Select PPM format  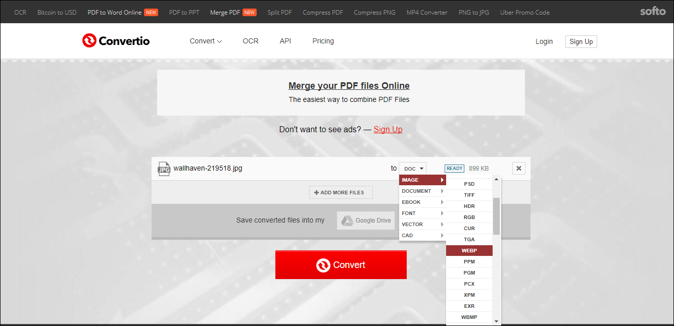click(x=469, y=262)
